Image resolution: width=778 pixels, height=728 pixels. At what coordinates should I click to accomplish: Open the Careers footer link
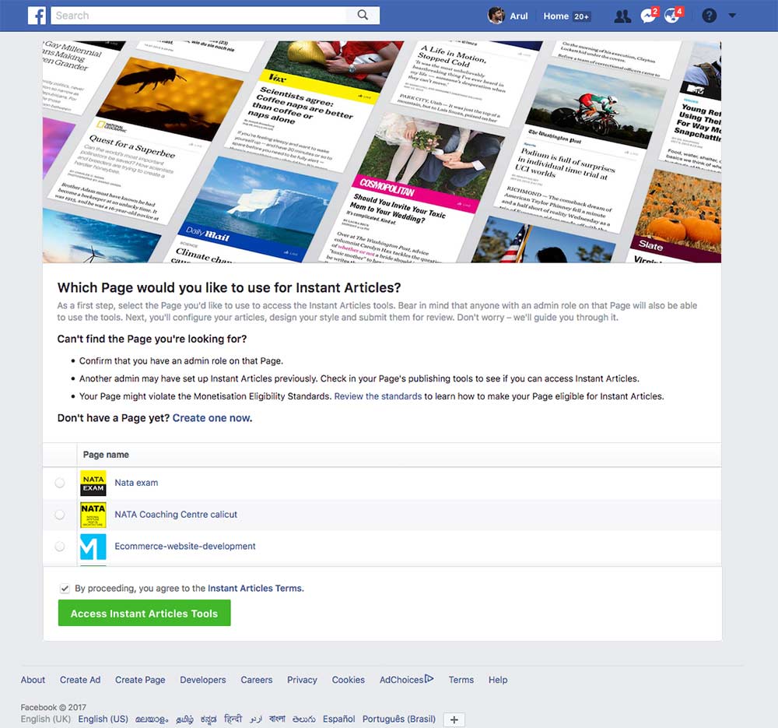coord(257,680)
